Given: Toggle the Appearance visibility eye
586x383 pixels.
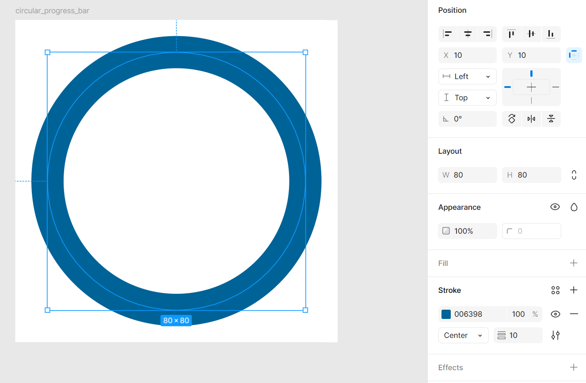Looking at the screenshot, I should click(x=555, y=207).
